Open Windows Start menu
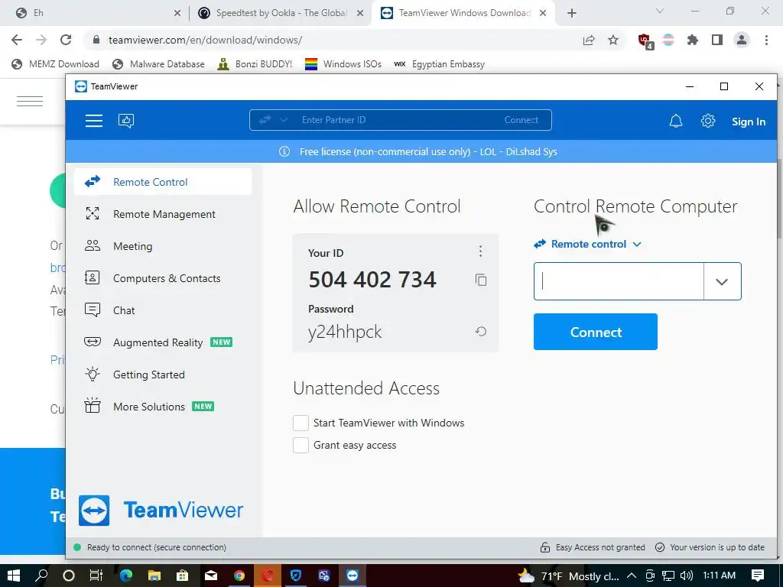Screen dimensions: 783x587 [14, 576]
